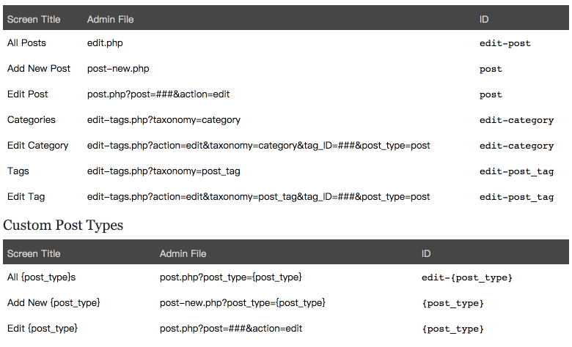The image size is (572, 347).
Task: Click the "Edit {post_type}" screen title
Action: pyautogui.click(x=43, y=329)
